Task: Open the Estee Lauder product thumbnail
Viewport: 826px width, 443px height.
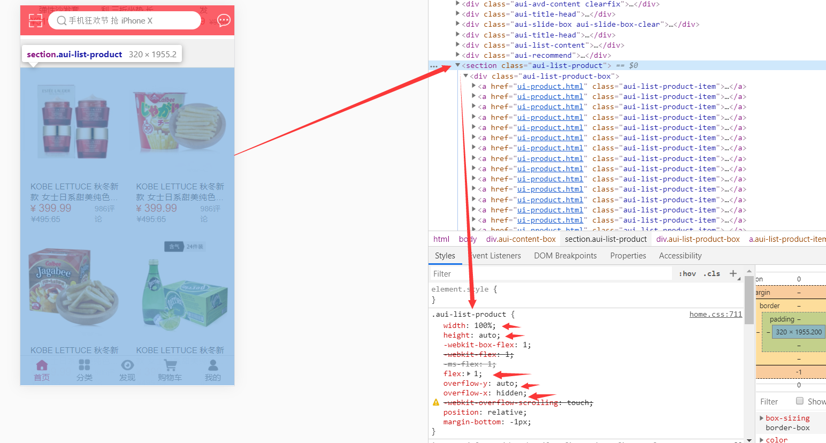Action: click(x=74, y=121)
